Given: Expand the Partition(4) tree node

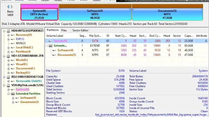Looking at the screenshot, I should 8,52.
